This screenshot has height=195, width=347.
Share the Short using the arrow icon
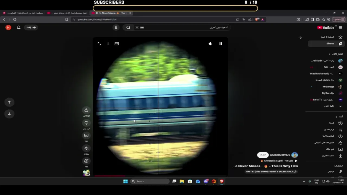tap(86, 148)
